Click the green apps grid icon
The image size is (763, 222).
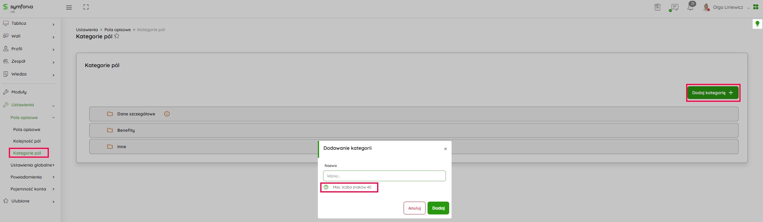coord(756,7)
